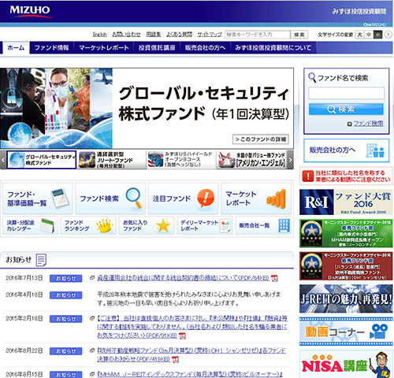Open the R&I ファンド大賞 2016 banner
This screenshot has width=394, height=378.
pos(346,202)
